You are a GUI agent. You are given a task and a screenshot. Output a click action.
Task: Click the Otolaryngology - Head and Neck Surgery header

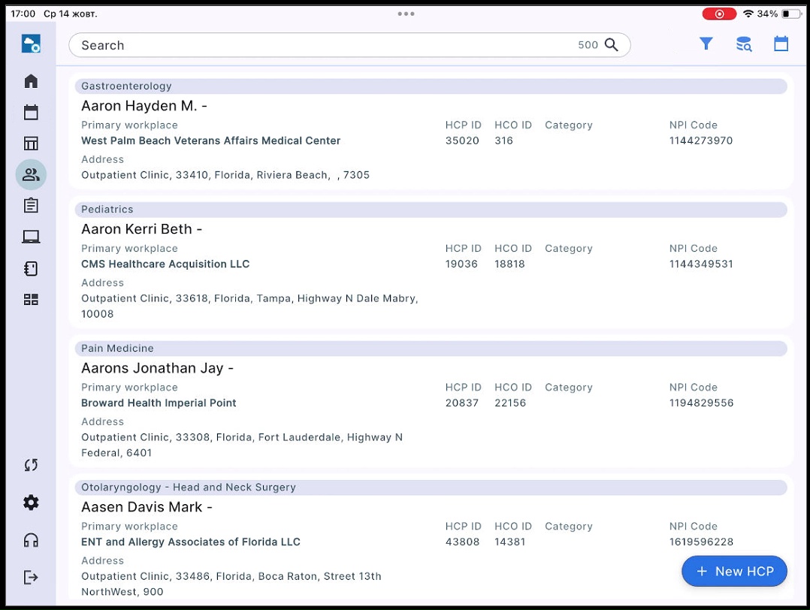431,488
